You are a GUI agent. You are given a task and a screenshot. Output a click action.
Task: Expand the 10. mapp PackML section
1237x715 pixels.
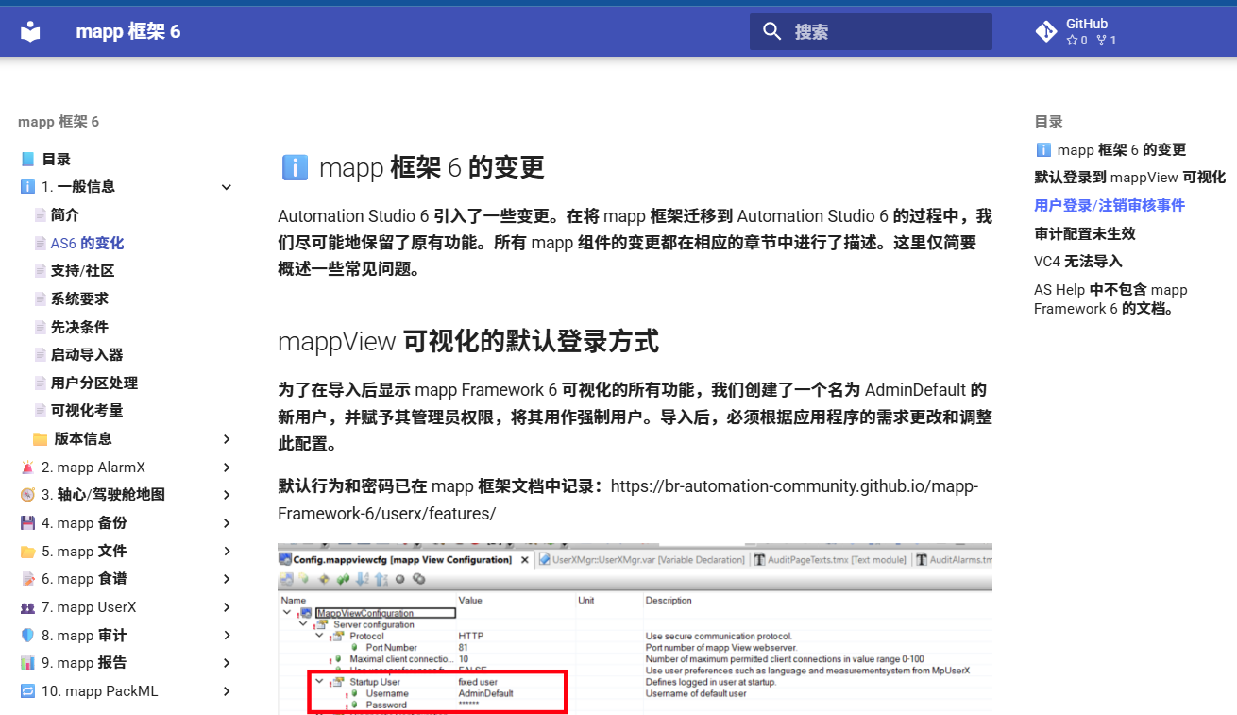click(227, 691)
